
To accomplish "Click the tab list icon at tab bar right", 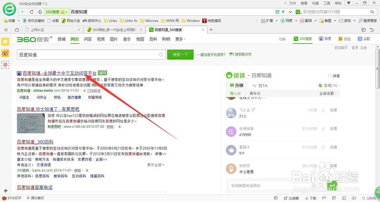I will coord(363,30).
